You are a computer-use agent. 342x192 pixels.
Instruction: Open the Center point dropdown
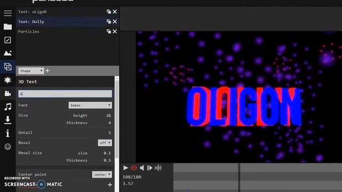[102, 174]
